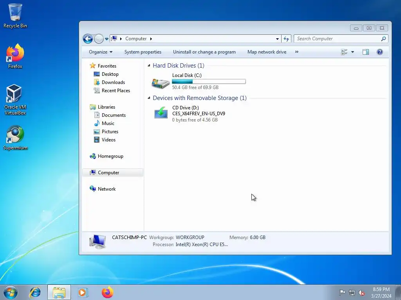Open the Organize menu

pos(101,52)
